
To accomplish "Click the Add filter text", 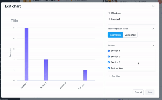I will [x=116, y=76].
